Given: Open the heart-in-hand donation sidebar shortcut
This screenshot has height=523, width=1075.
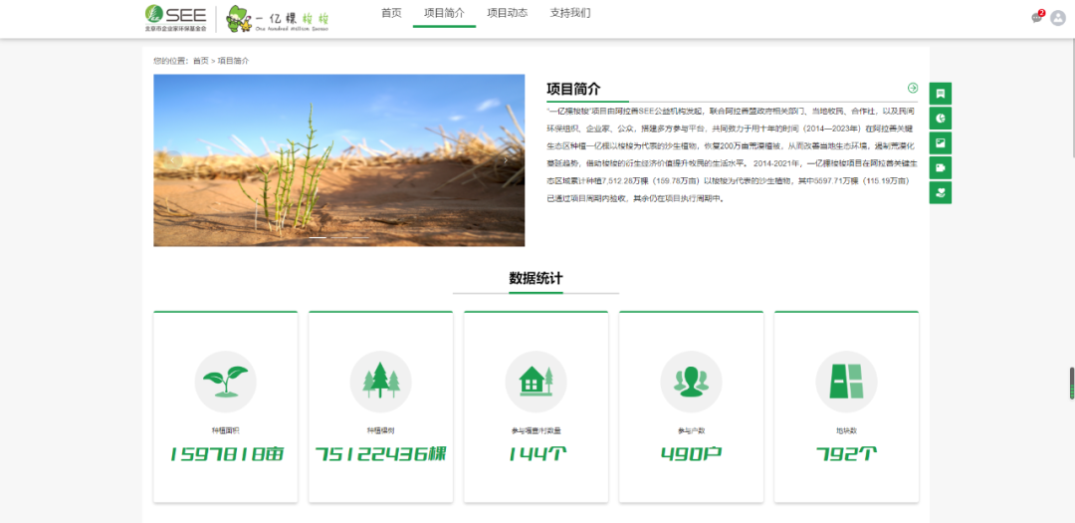Looking at the screenshot, I should point(940,192).
